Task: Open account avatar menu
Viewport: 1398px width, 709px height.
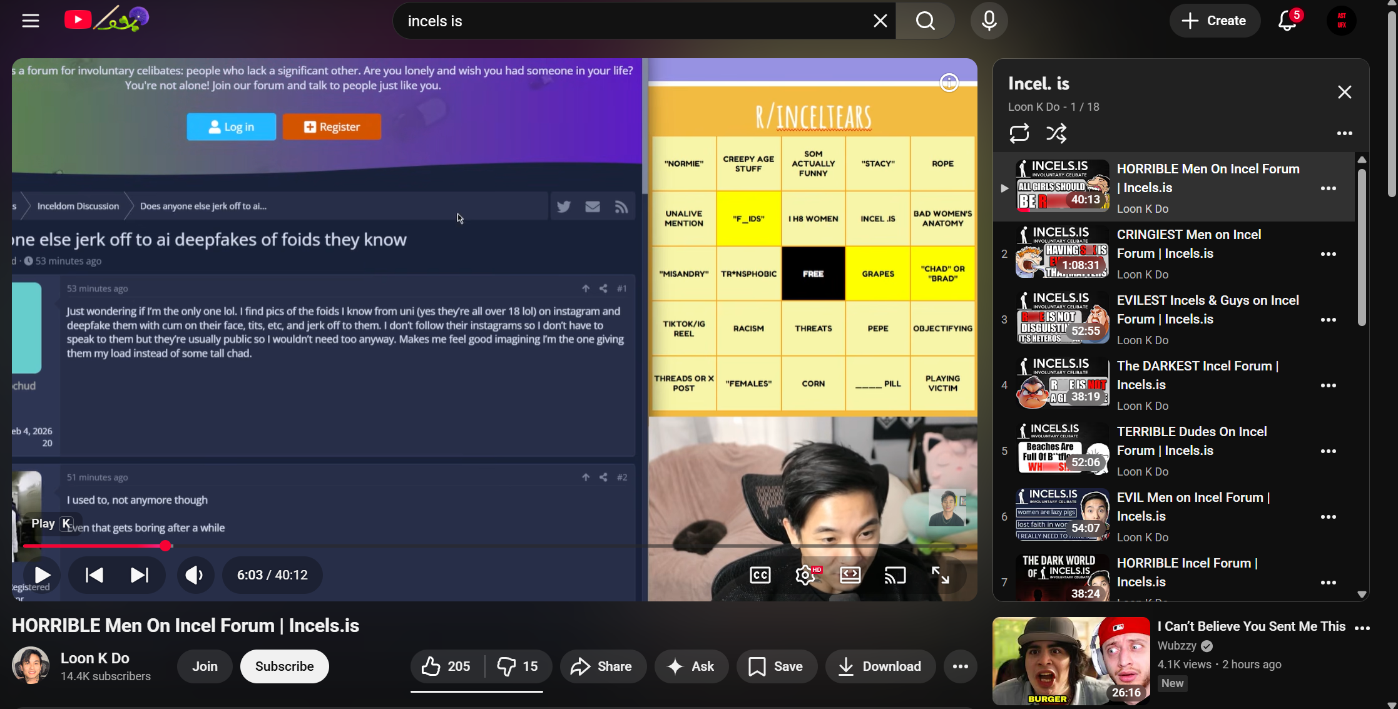Action: [1341, 21]
